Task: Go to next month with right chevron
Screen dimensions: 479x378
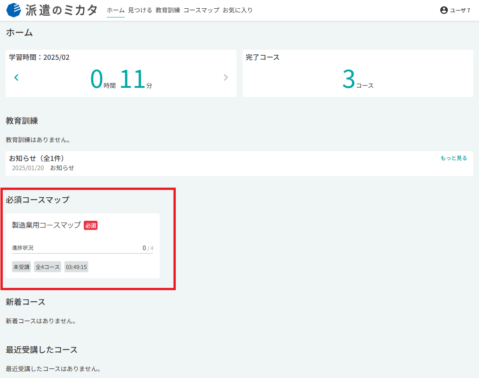Action: coord(226,78)
